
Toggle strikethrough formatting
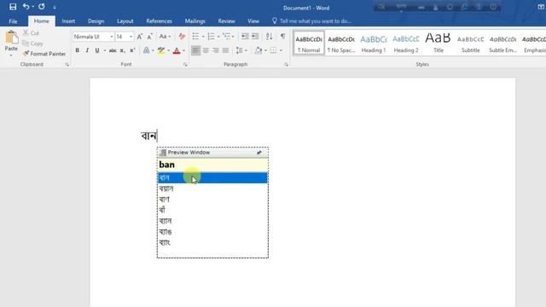[x=113, y=50]
